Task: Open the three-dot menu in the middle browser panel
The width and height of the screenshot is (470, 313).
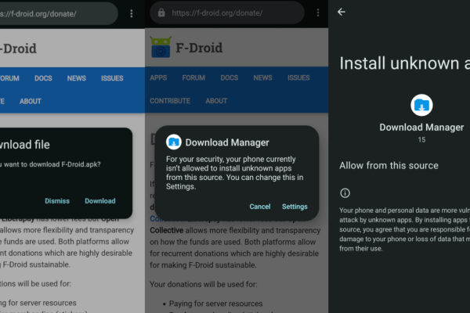Action: (x=318, y=13)
